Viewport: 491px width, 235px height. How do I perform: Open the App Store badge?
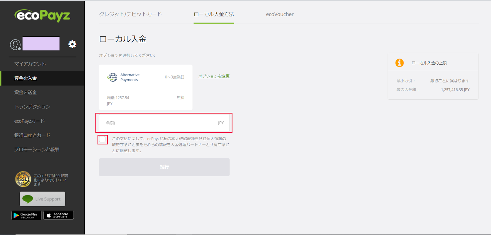point(58,215)
